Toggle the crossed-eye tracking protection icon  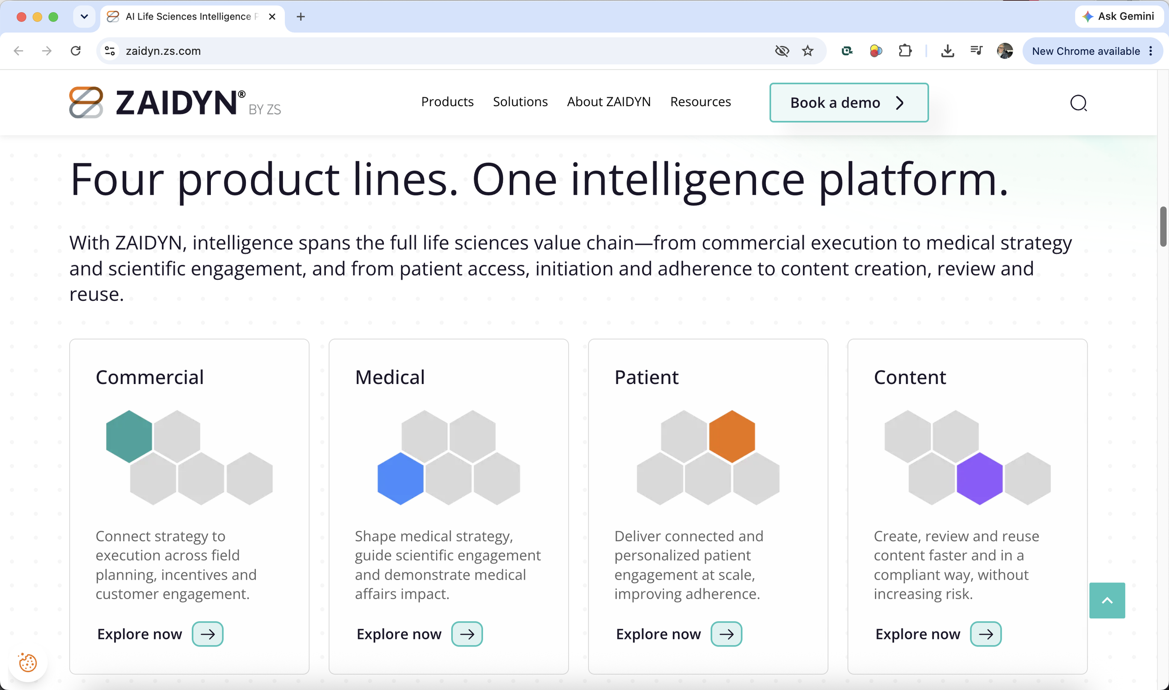click(782, 51)
